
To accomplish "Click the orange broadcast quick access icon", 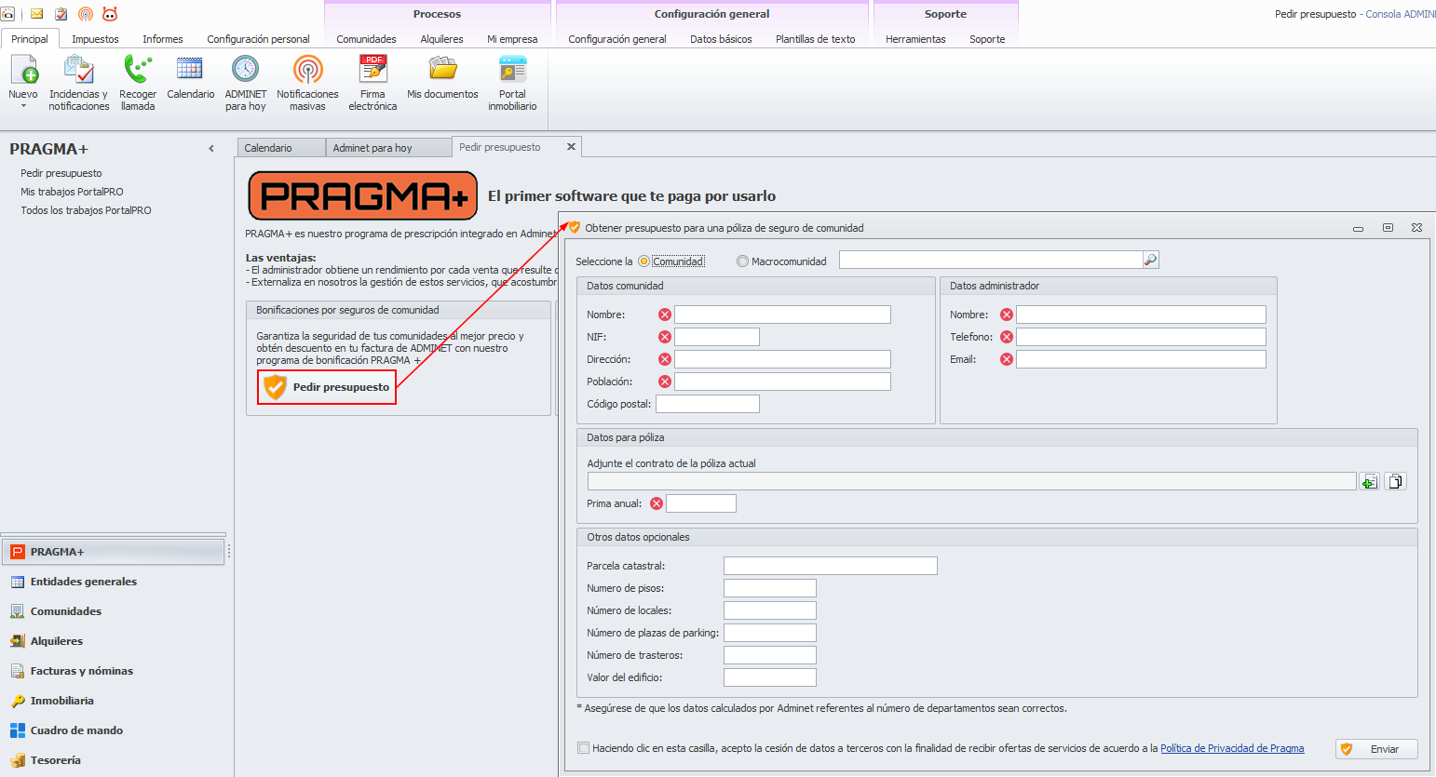I will pos(86,14).
